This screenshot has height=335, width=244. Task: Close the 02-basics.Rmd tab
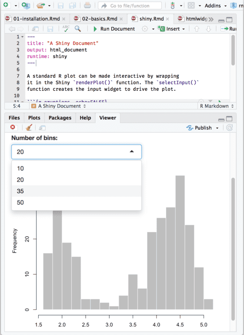coord(121,19)
